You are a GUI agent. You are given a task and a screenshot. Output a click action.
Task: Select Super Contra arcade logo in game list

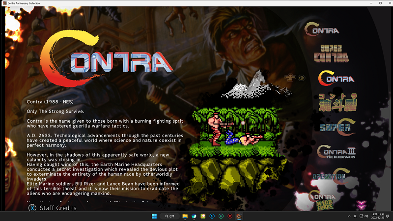[x=331, y=54]
